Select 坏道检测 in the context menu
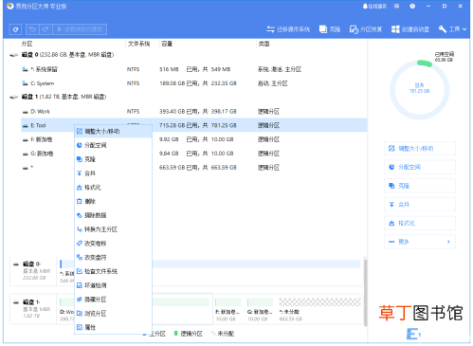The width and height of the screenshot is (473, 346). coord(113,285)
